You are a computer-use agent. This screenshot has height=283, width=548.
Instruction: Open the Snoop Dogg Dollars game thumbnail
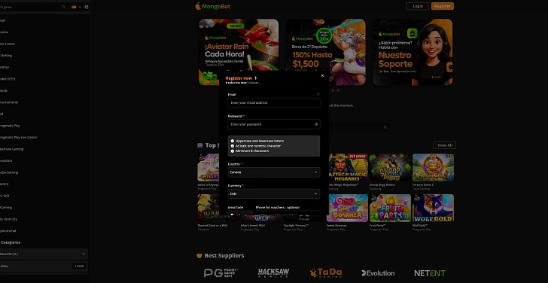point(391,168)
